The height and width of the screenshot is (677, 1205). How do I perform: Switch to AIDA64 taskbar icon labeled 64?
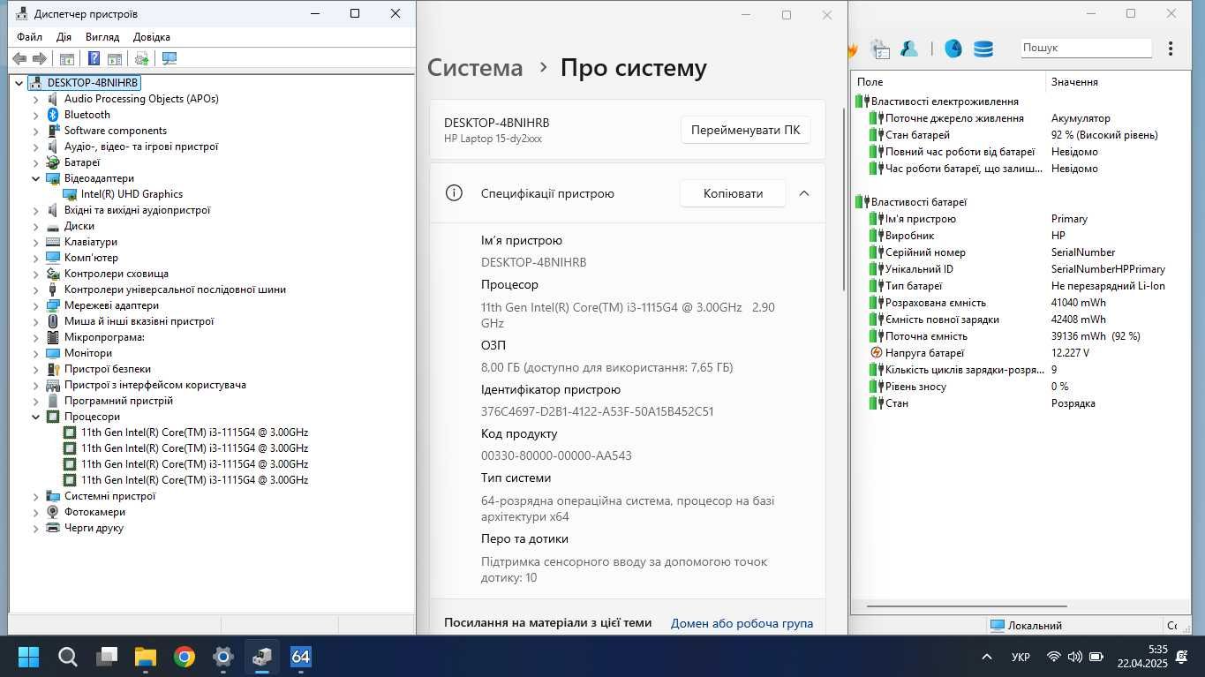[301, 657]
